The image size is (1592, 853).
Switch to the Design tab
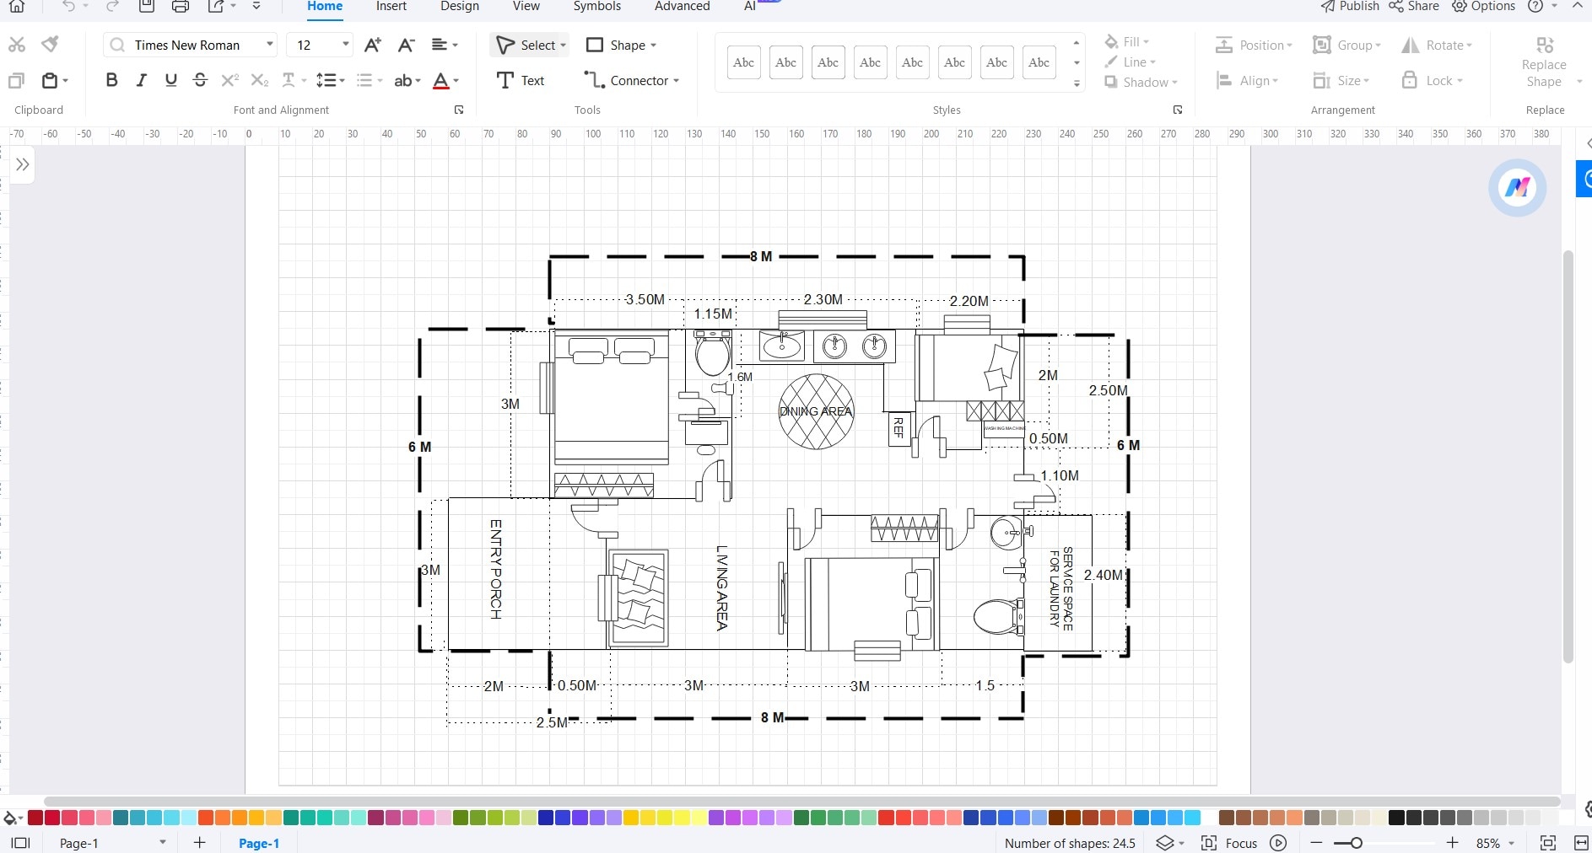tap(460, 7)
